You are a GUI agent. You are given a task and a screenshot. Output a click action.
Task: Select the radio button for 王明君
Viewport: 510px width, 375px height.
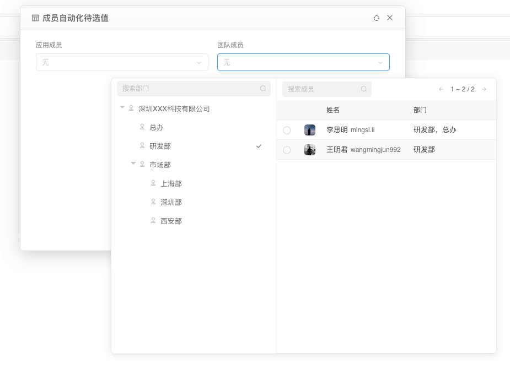[x=287, y=149]
